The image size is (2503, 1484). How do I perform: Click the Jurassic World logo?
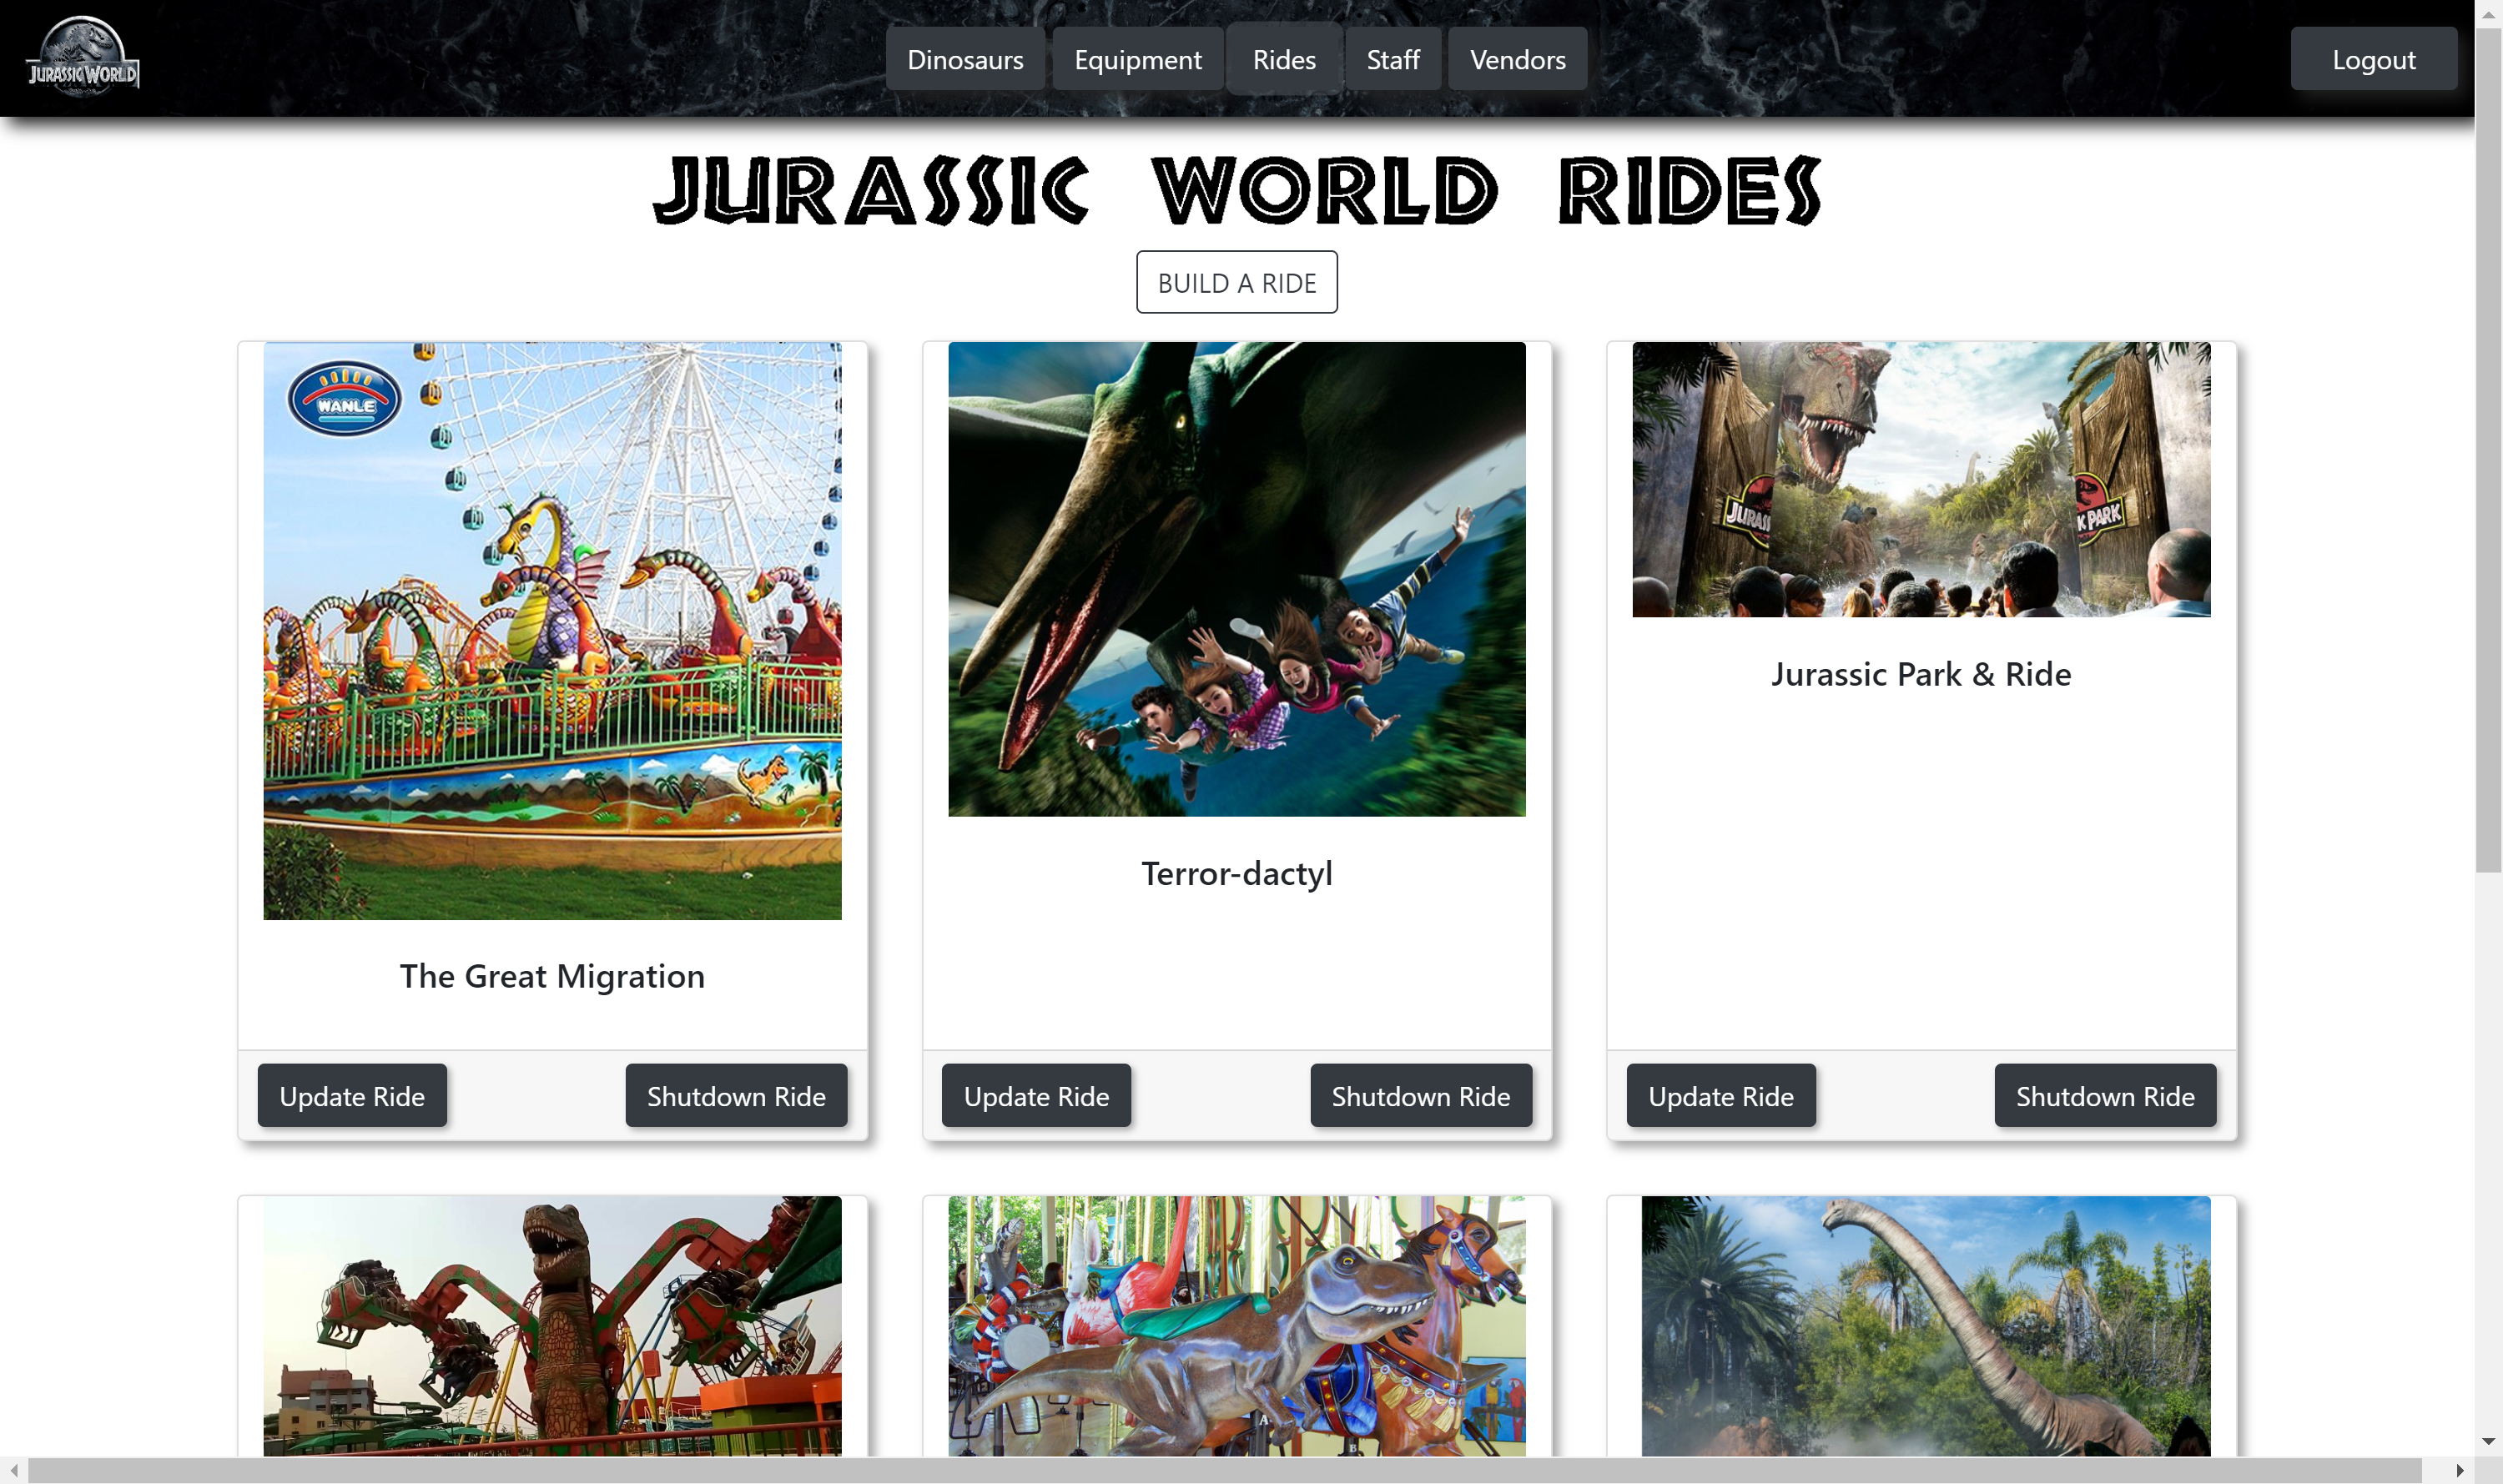(82, 57)
